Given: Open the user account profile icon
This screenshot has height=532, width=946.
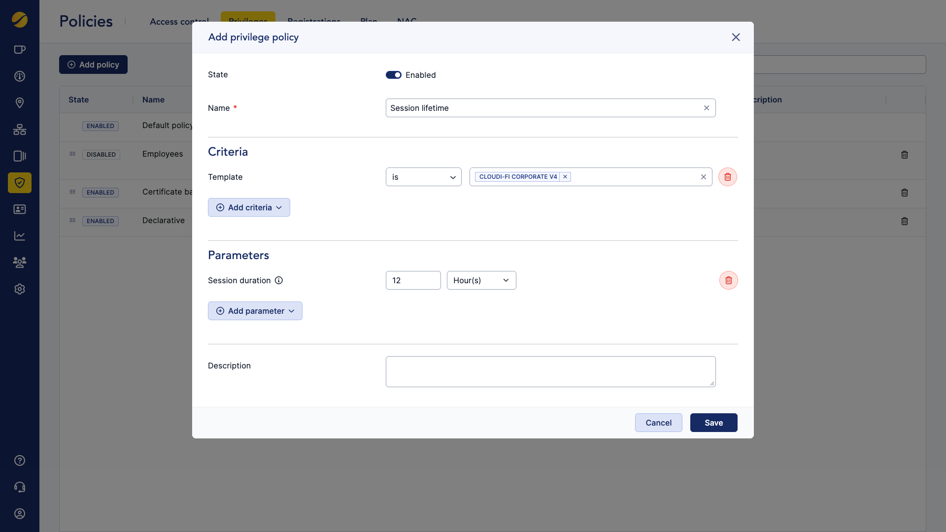Looking at the screenshot, I should [20, 514].
